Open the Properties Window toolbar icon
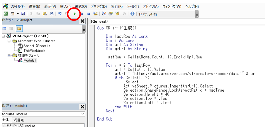Screen dimensions: 273x133 (110, 14)
